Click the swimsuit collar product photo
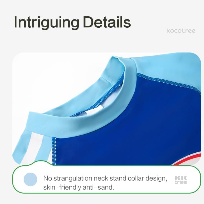The image size is (204, 204). coord(107,109)
